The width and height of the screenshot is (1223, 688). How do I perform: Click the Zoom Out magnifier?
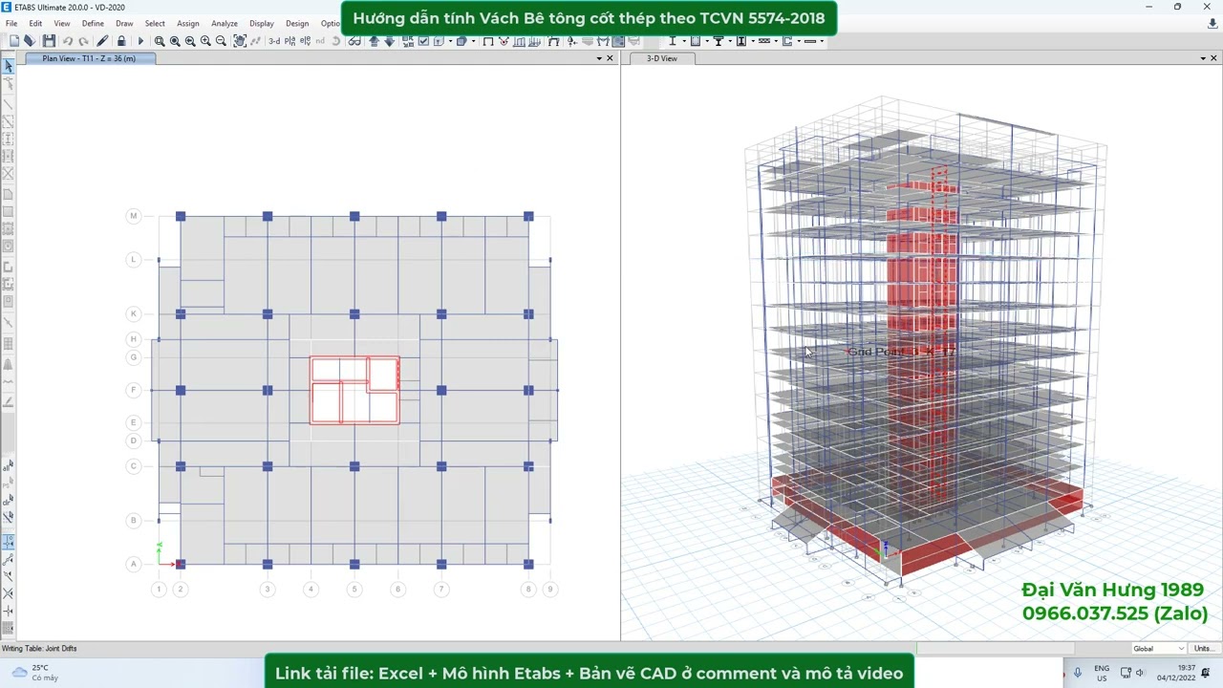point(221,41)
